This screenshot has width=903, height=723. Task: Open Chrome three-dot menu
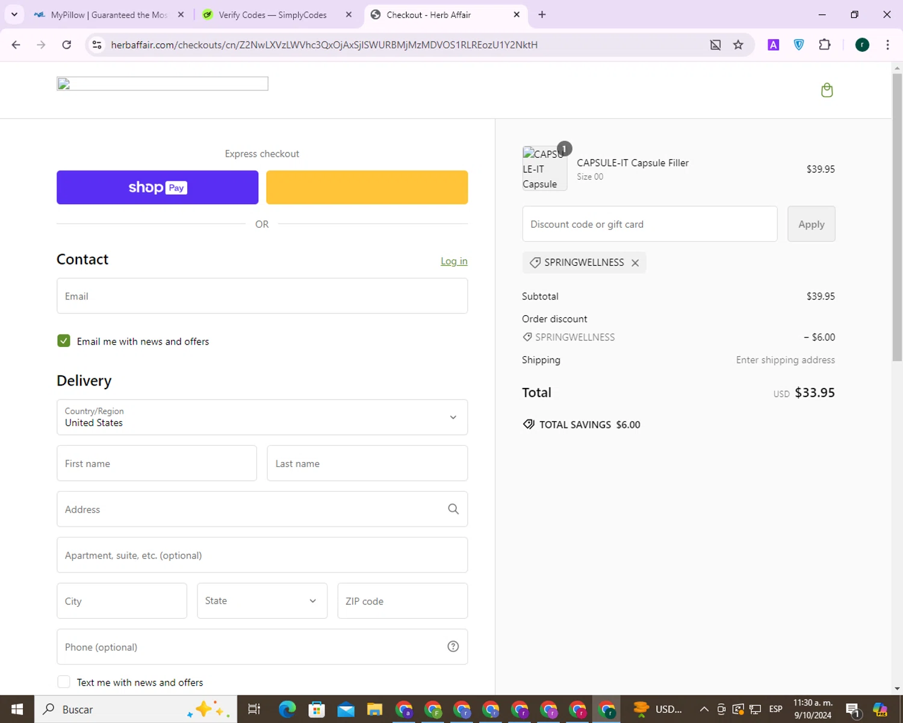pyautogui.click(x=887, y=45)
